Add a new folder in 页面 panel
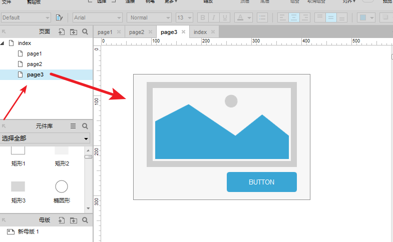 (74, 32)
